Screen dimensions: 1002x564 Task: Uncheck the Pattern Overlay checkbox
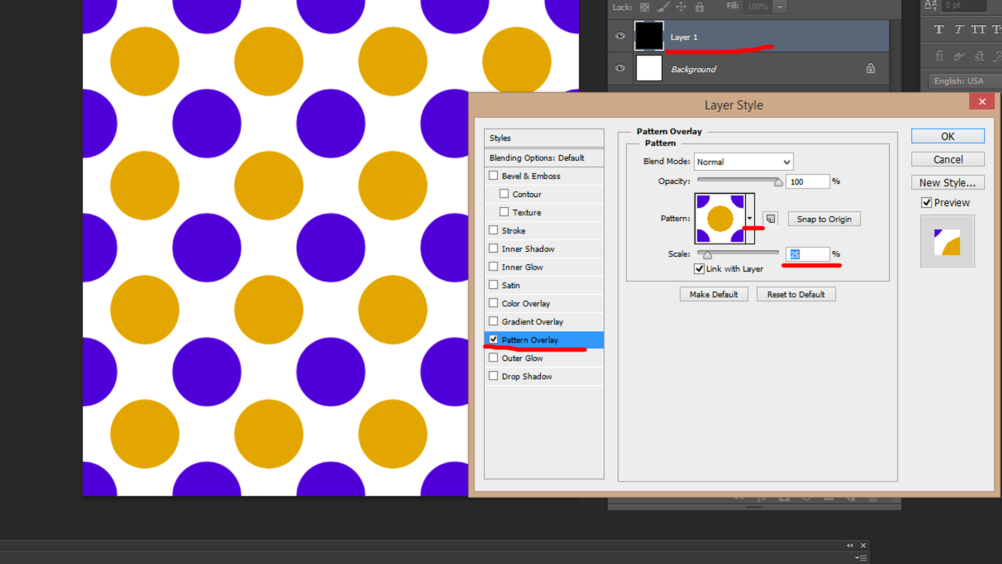(493, 339)
